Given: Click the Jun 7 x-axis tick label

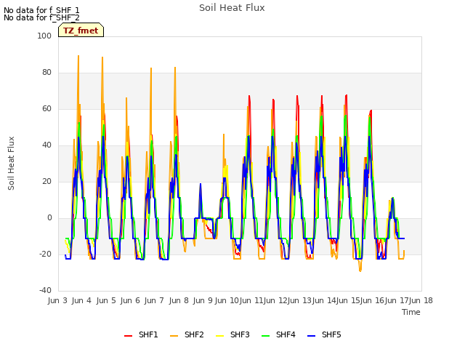Looking at the screenshot, I should [x=154, y=300].
